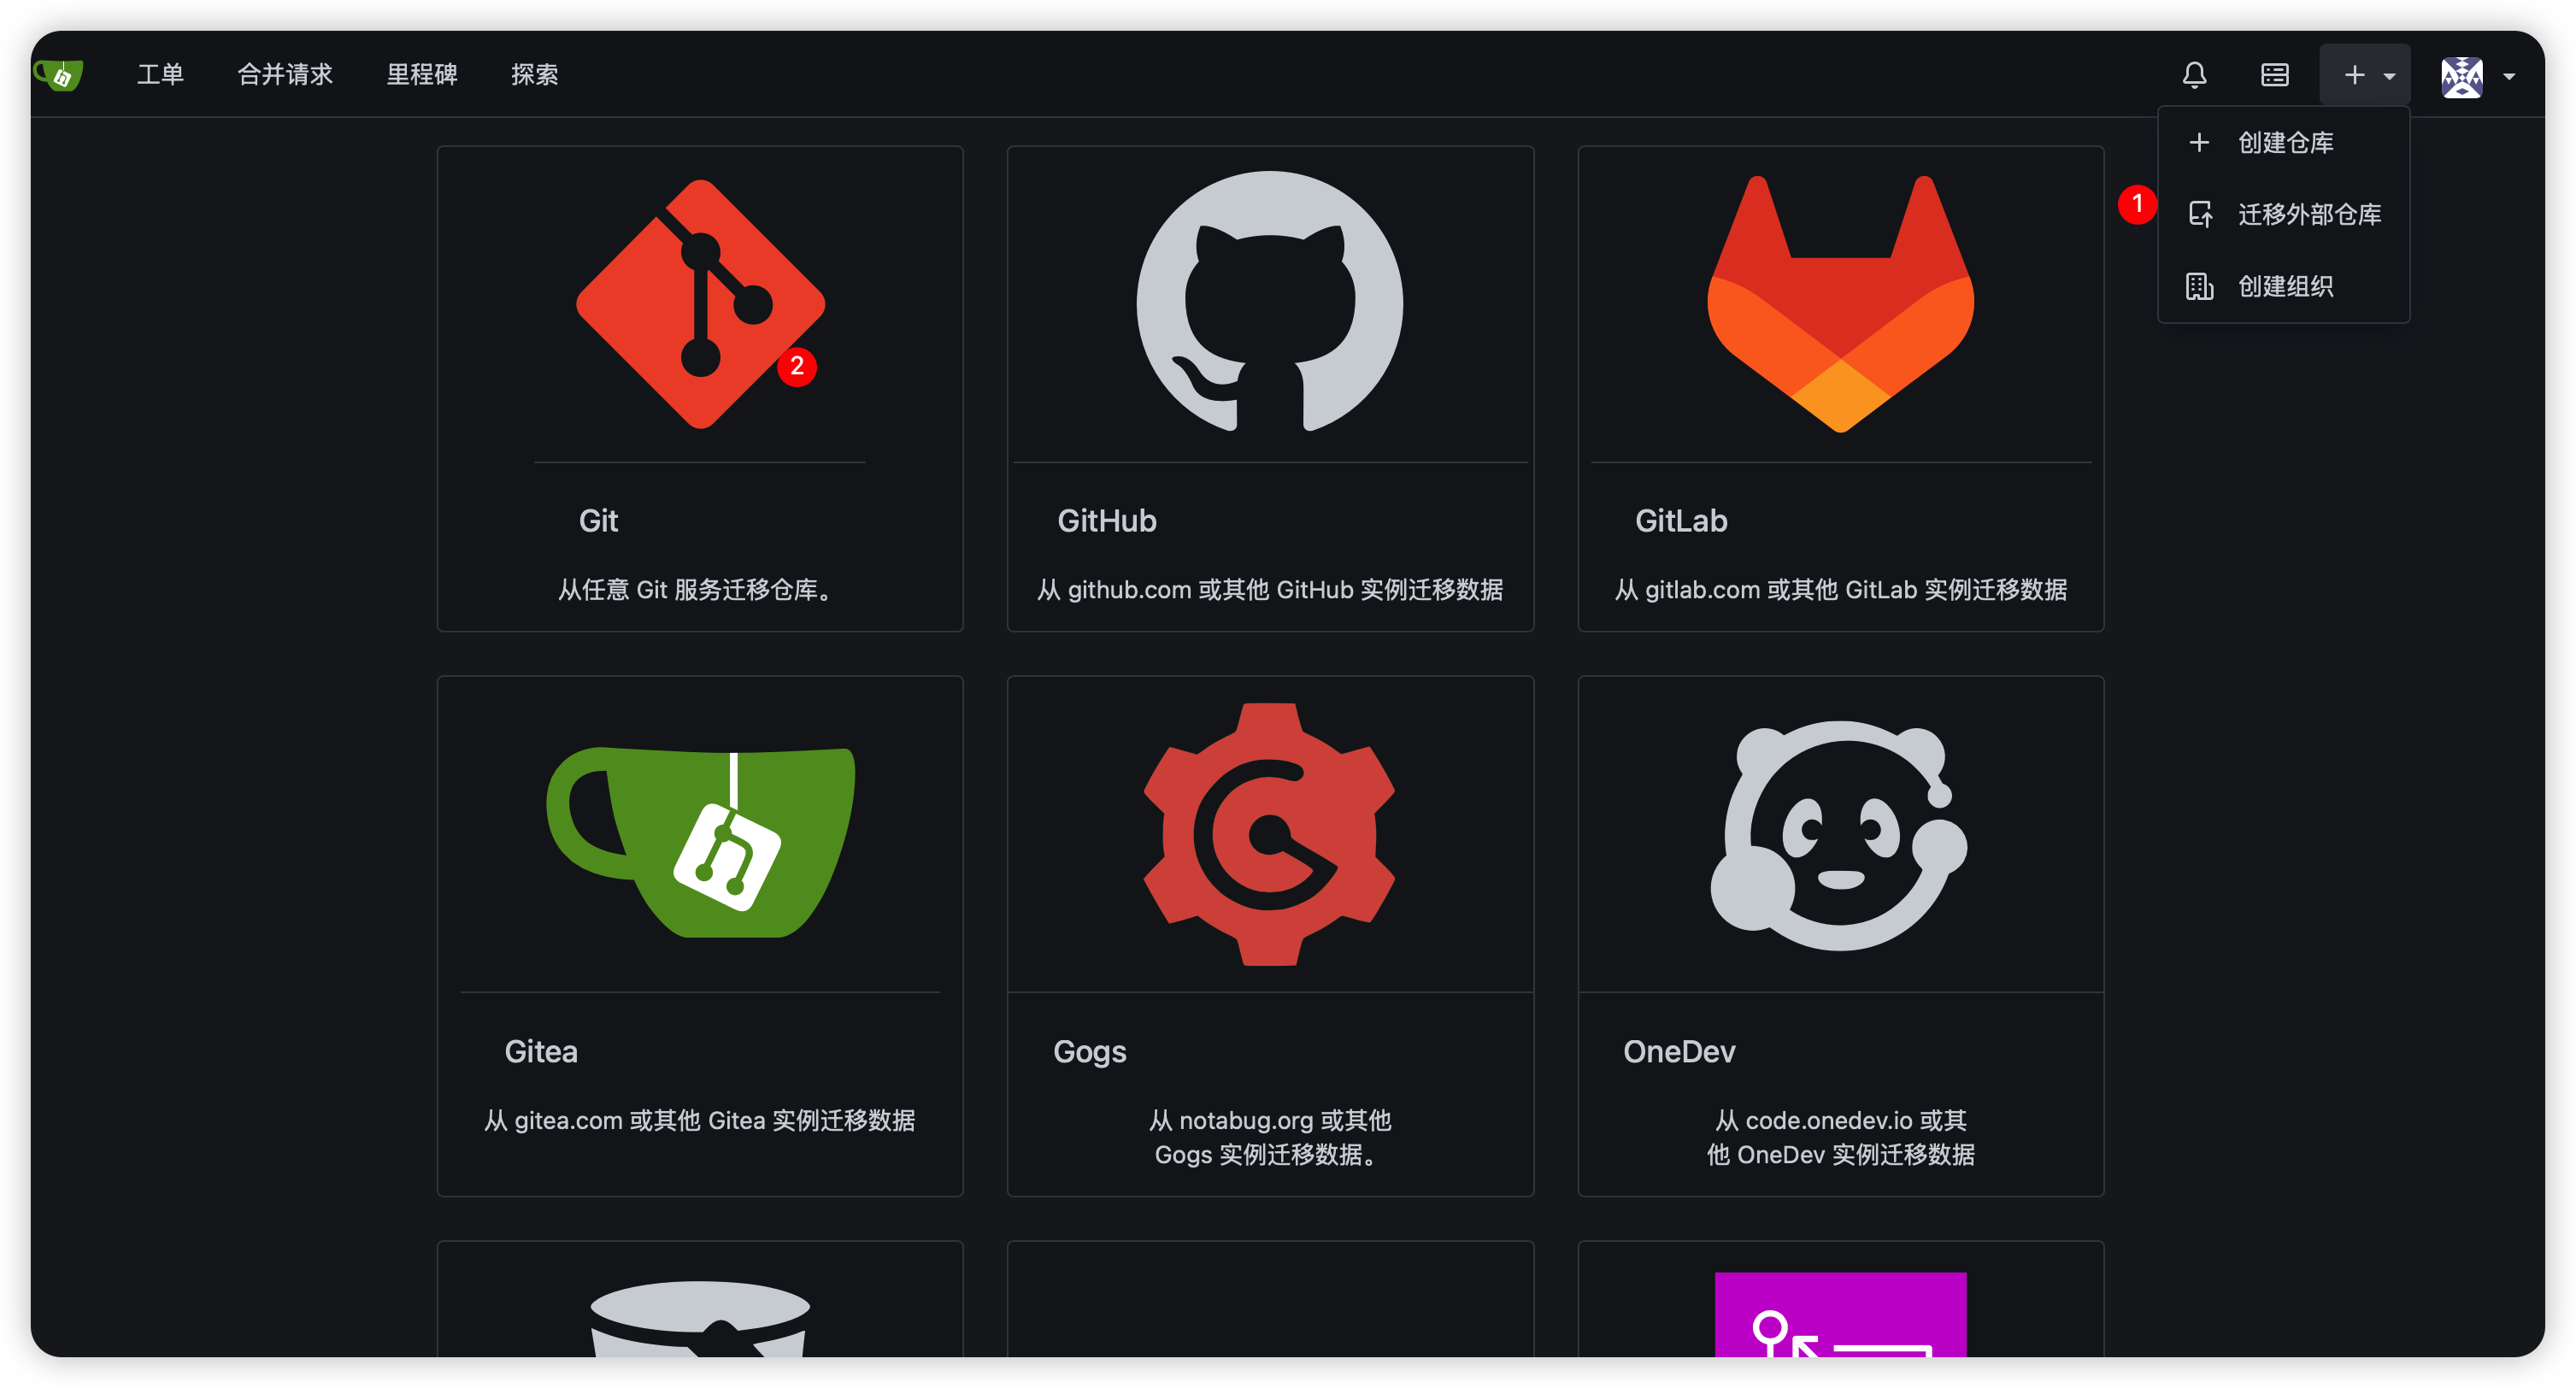This screenshot has width=2576, height=1388.
Task: Open the server admin panel icon
Action: pyautogui.click(x=2275, y=75)
